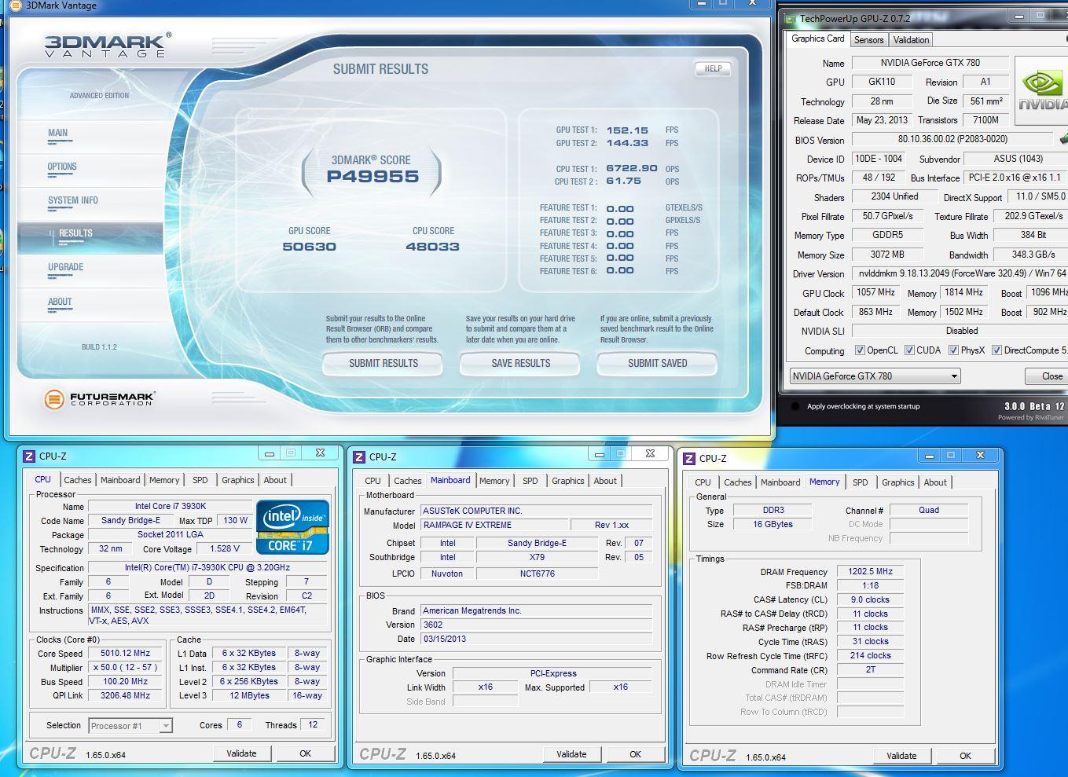Click the DRAM Frequency value 1202.5 MHz

pos(870,571)
